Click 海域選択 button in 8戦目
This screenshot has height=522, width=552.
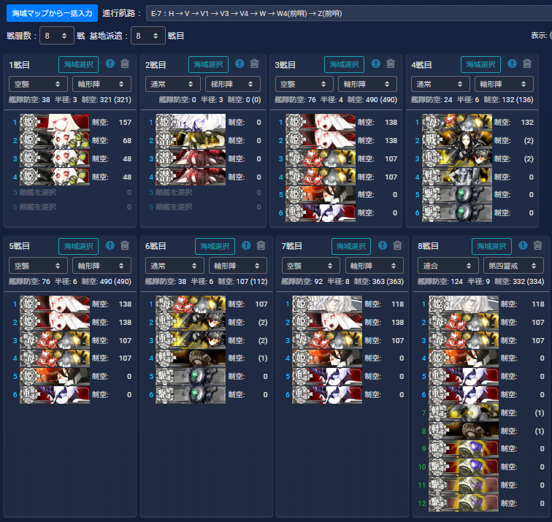pyautogui.click(x=491, y=246)
